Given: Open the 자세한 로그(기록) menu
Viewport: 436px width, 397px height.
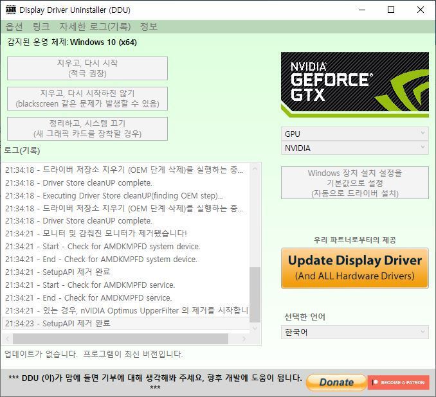Looking at the screenshot, I should [x=95, y=26].
